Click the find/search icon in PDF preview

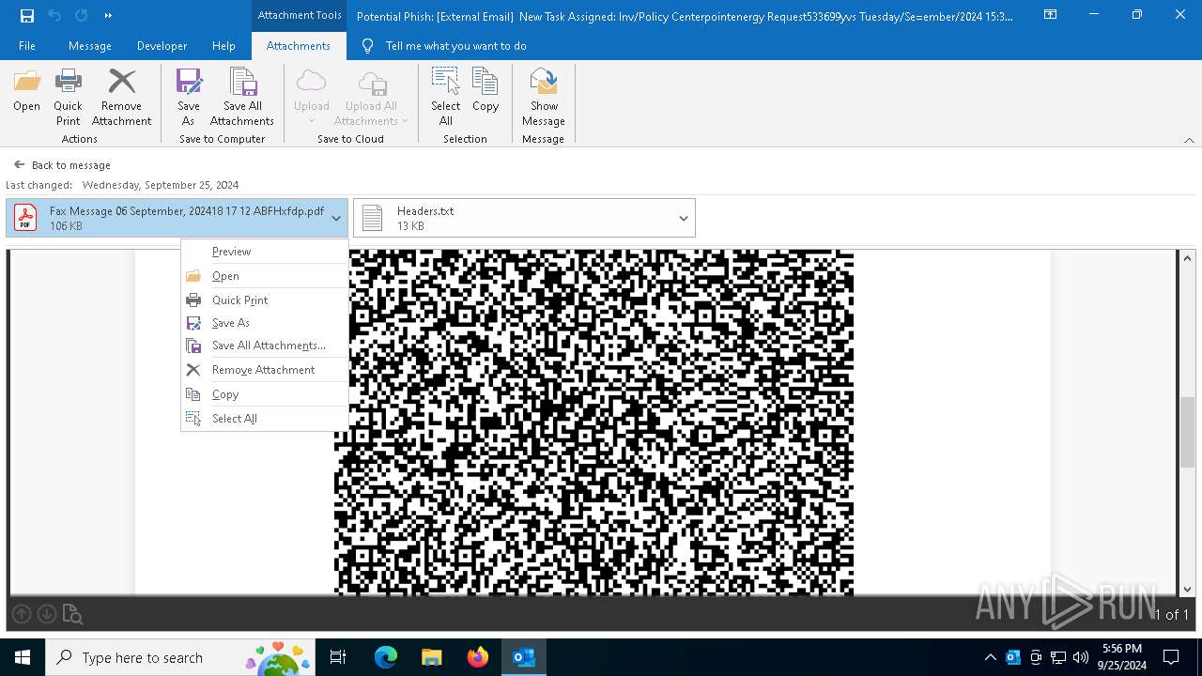click(x=72, y=614)
